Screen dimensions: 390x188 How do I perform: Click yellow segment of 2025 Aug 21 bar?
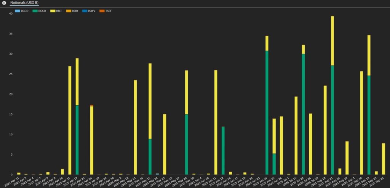point(332,41)
